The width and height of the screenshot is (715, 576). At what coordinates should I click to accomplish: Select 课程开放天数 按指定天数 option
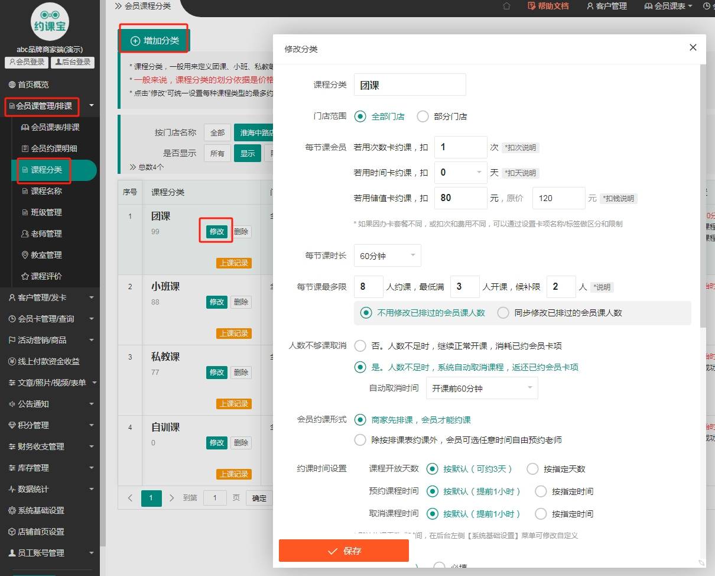tap(556, 469)
